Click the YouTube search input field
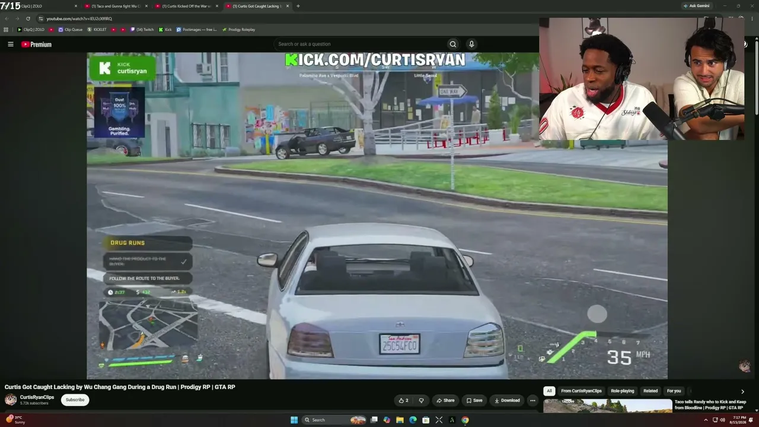Viewport: 759px width, 427px height. (361, 44)
